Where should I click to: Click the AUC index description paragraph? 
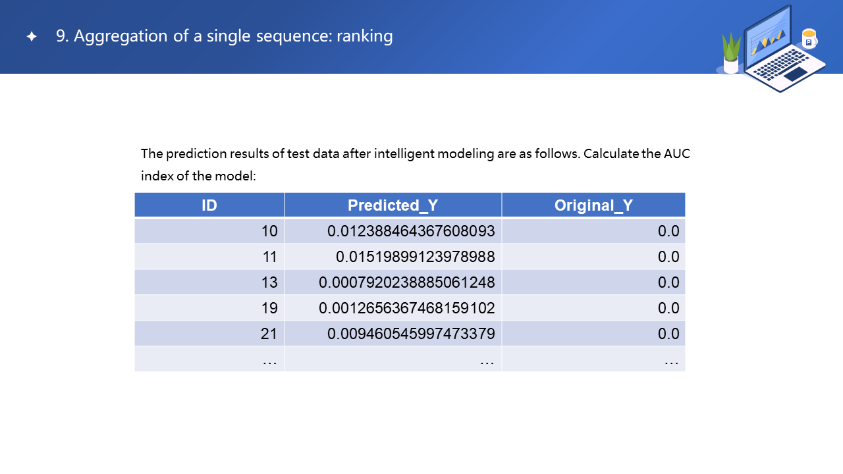click(x=415, y=165)
